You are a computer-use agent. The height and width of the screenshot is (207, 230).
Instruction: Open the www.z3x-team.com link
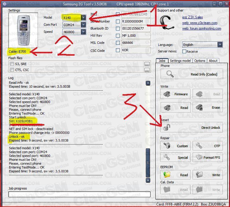point(200,23)
